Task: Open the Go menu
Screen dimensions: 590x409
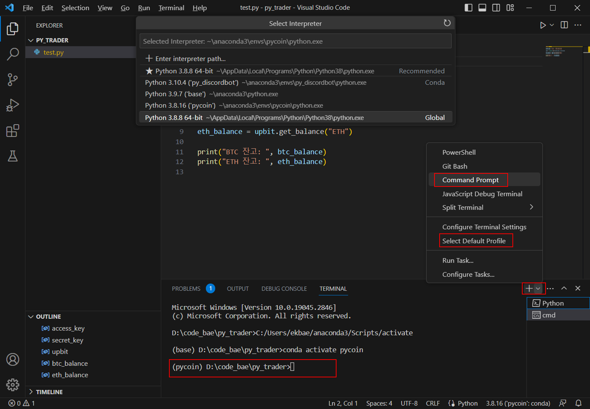Action: coord(125,8)
